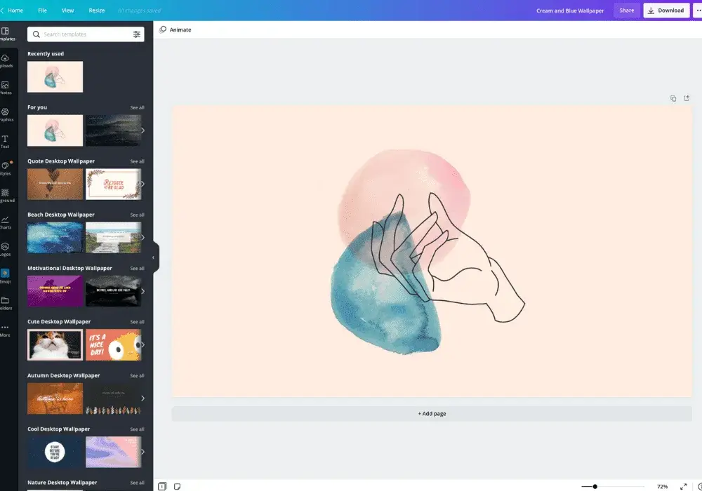The width and height of the screenshot is (702, 491).
Task: Expand Quote Desktop Wallpaper row arrow
Action: pyautogui.click(x=143, y=184)
